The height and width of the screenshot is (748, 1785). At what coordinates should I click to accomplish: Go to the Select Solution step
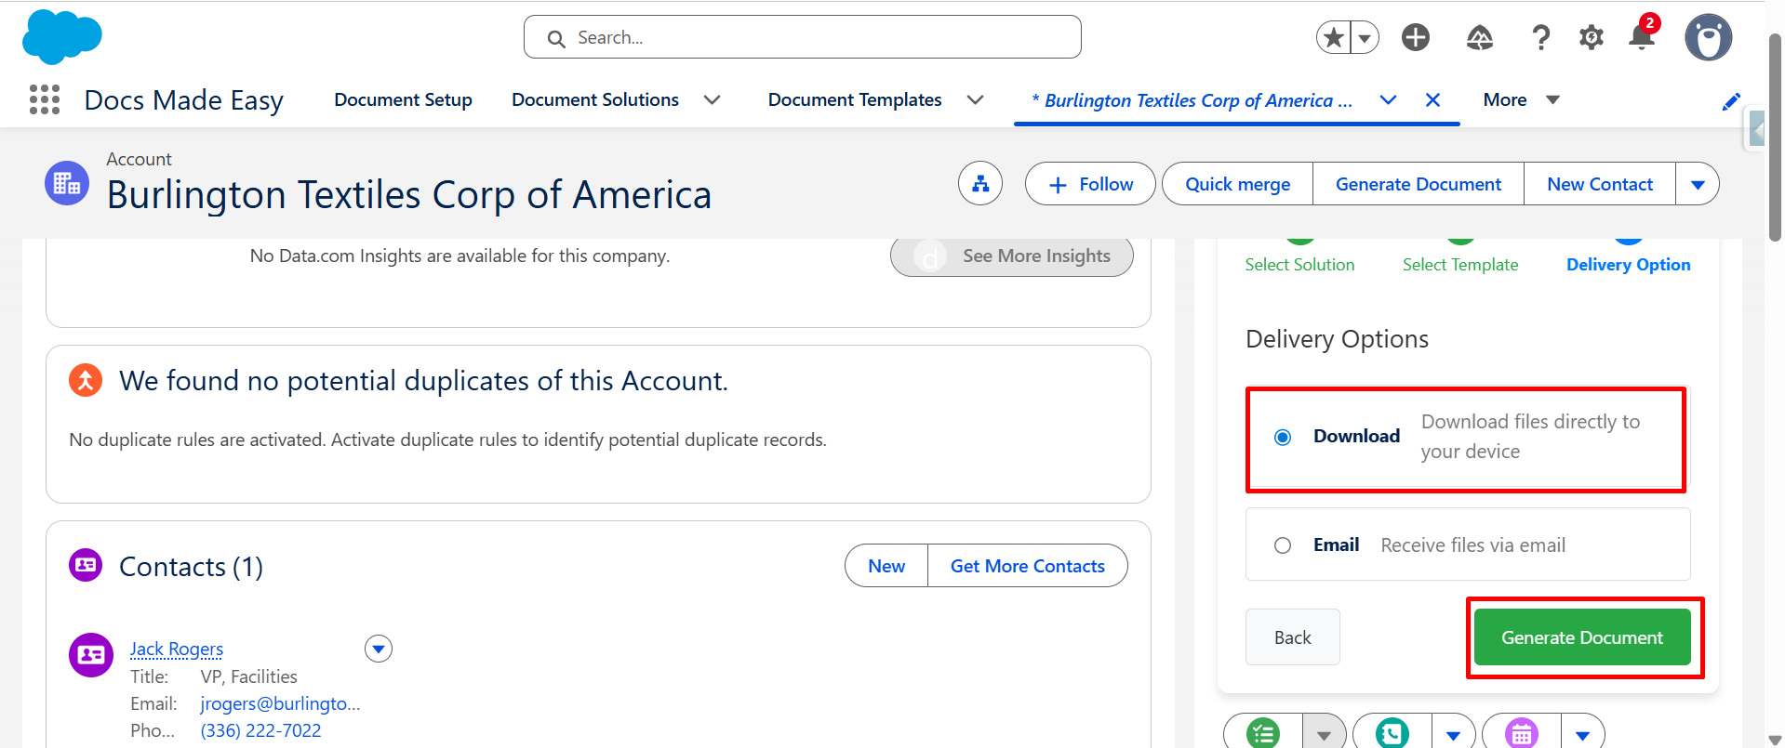tap(1299, 264)
